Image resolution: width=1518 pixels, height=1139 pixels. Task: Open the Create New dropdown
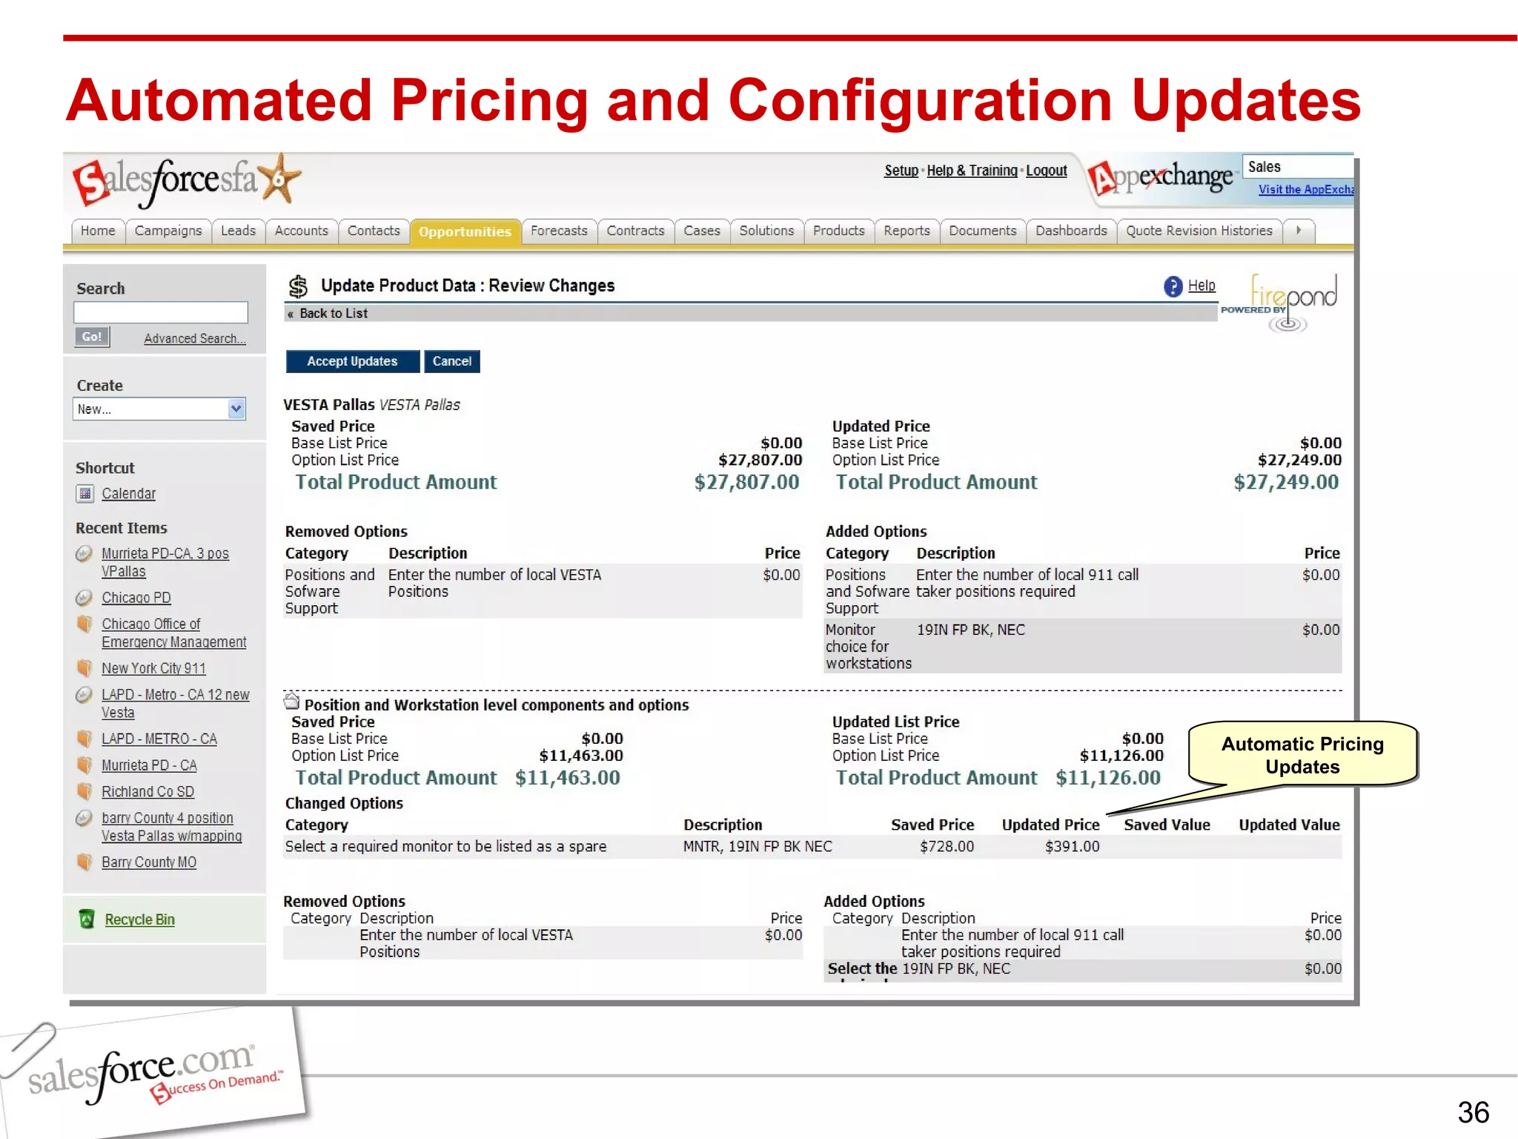coord(159,409)
